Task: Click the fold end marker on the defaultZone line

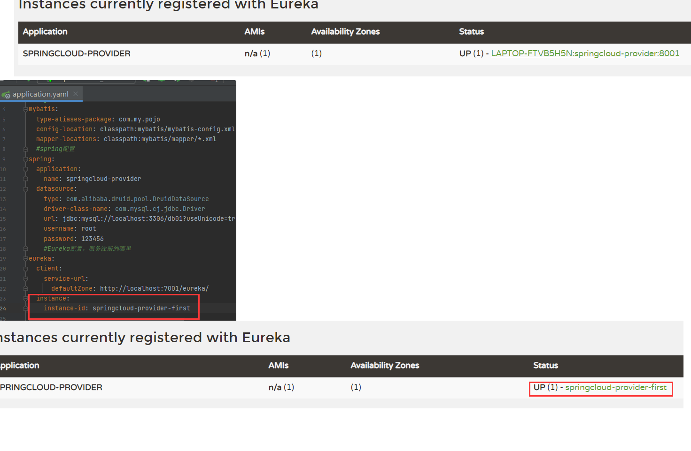Action: pyautogui.click(x=25, y=289)
